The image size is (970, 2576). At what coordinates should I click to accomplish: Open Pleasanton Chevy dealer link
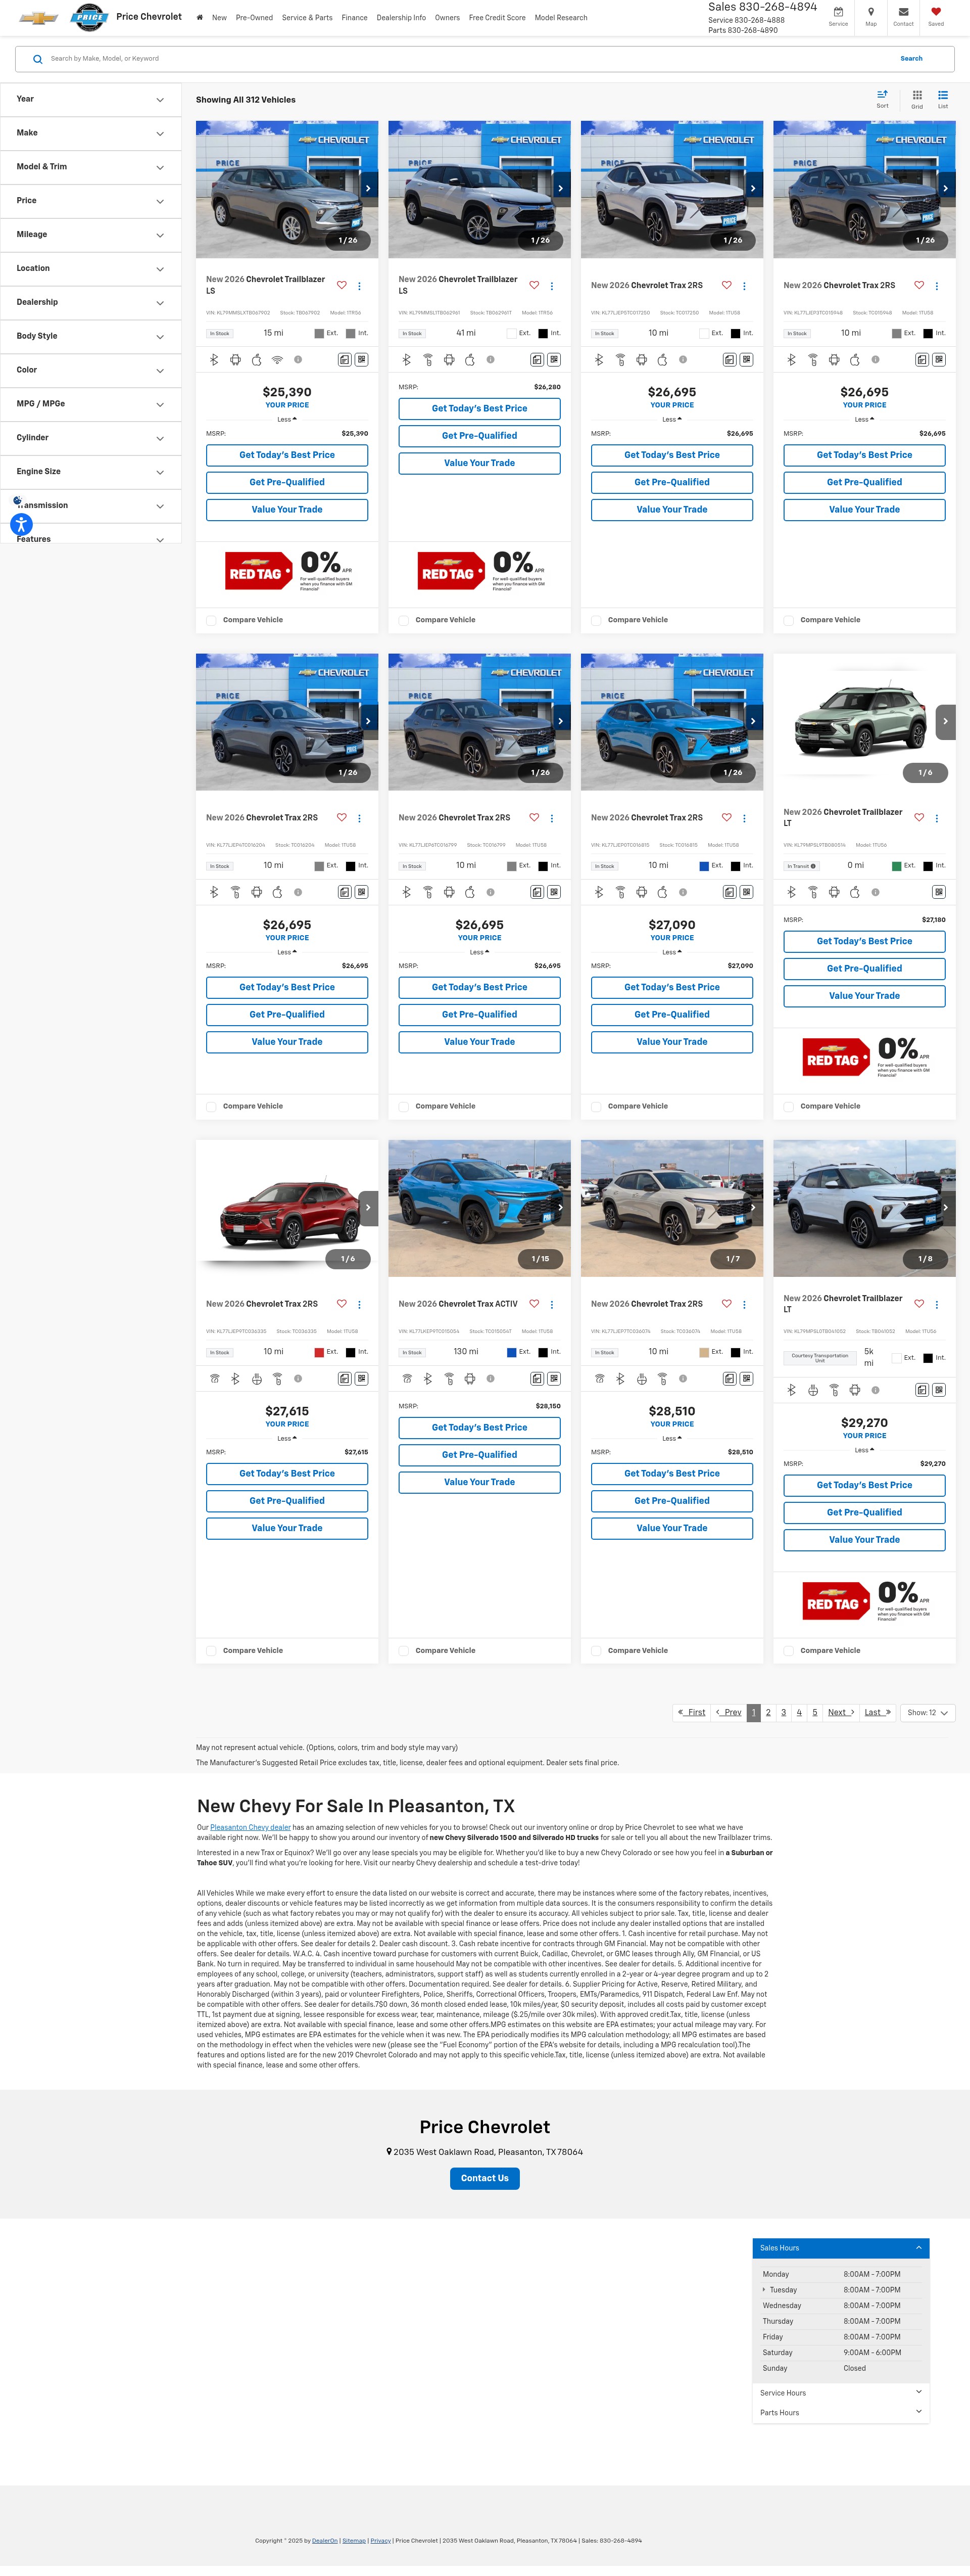(x=250, y=1827)
